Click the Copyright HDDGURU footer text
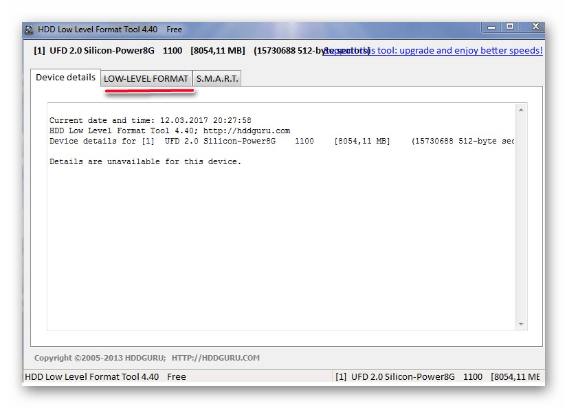This screenshot has width=567, height=408. coord(147,358)
